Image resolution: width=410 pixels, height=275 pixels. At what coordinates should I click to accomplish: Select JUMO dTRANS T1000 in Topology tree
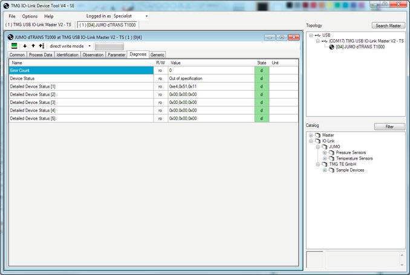[360, 47]
